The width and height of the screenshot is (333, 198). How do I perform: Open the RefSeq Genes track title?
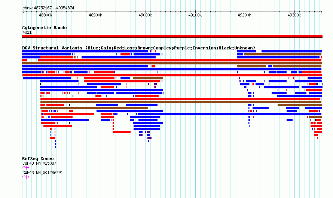pos(38,159)
